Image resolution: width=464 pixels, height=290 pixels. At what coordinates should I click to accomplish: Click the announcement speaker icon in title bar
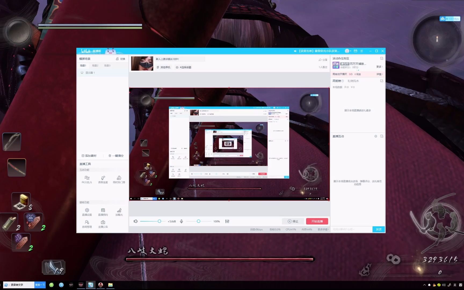pyautogui.click(x=295, y=51)
